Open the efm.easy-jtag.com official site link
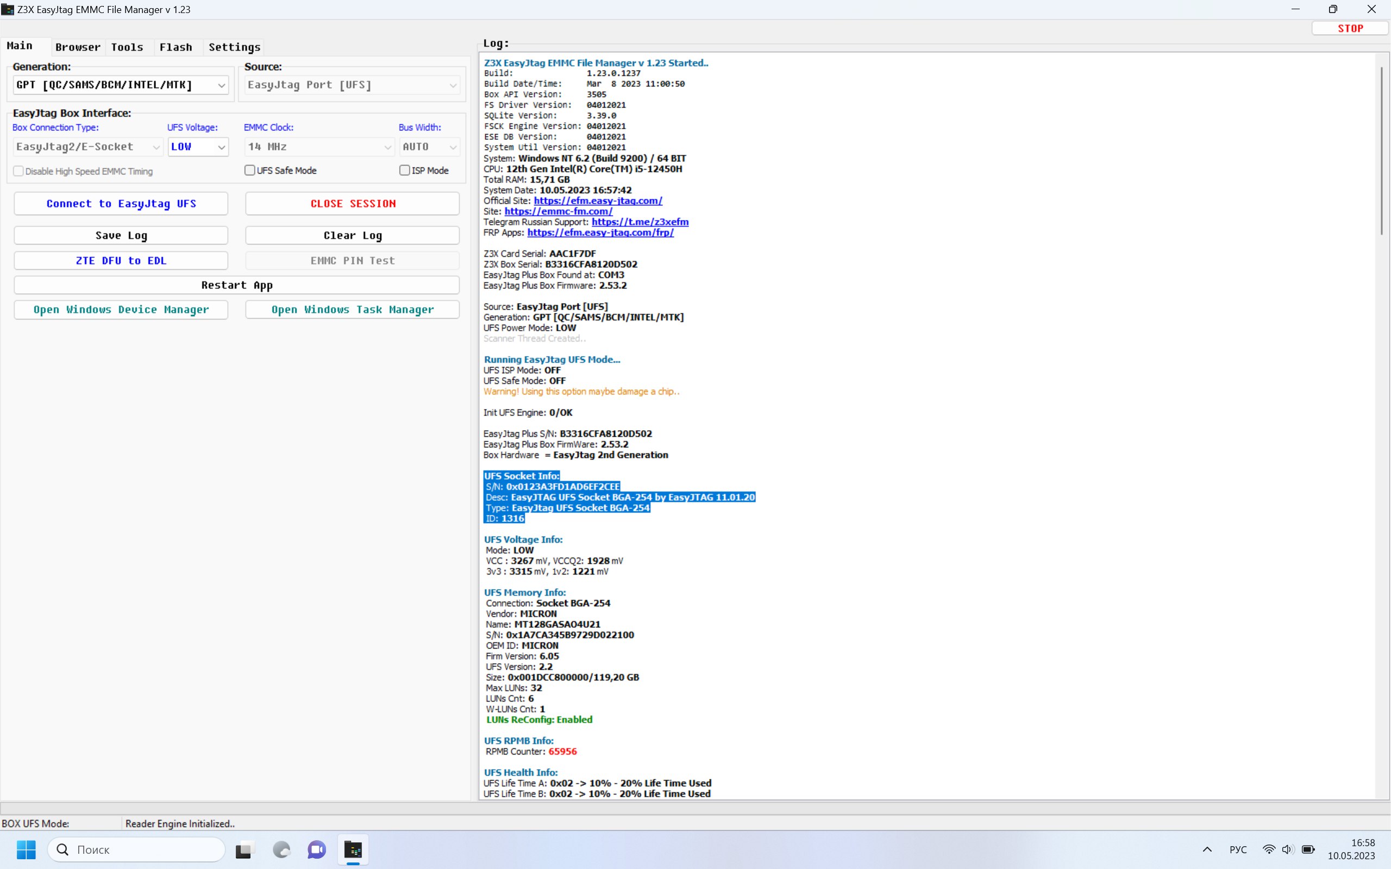Image resolution: width=1391 pixels, height=869 pixels. click(x=598, y=200)
